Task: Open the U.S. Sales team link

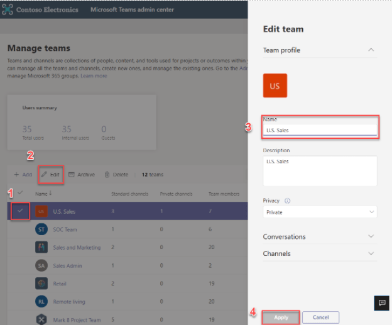Action: 64,211
